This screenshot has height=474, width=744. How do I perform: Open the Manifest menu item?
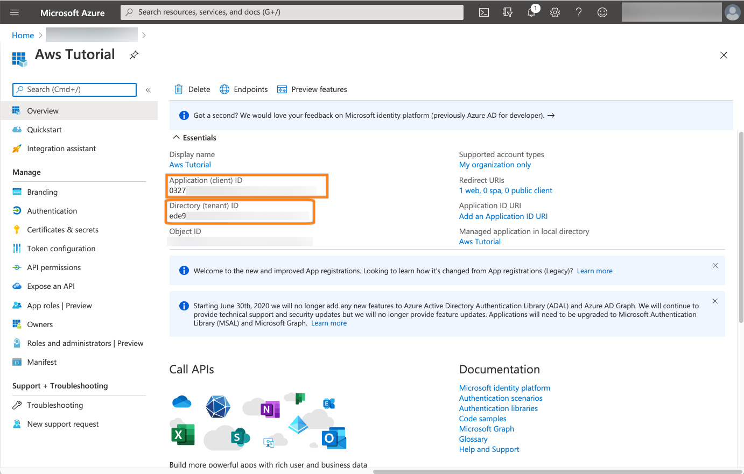pyautogui.click(x=42, y=362)
